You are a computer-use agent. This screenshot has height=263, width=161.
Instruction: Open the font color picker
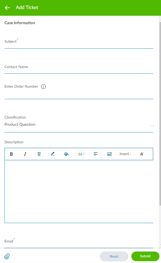click(x=53, y=154)
